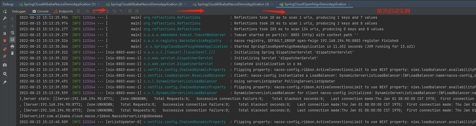Print the console output
The height and width of the screenshot is (126, 476).
(12, 46)
